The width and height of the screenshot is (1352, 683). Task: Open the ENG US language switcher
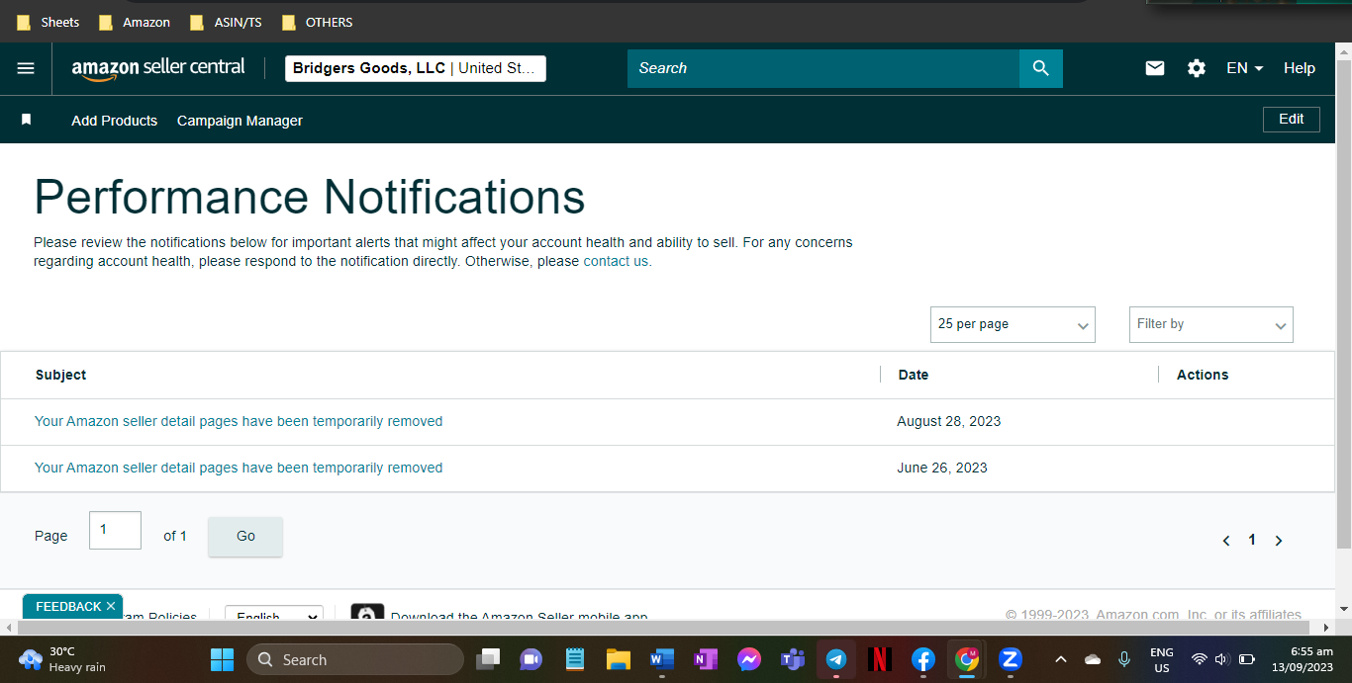[x=1162, y=659]
